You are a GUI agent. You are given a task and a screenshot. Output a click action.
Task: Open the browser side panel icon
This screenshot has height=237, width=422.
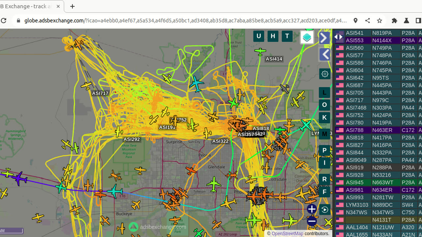pyautogui.click(x=418, y=20)
